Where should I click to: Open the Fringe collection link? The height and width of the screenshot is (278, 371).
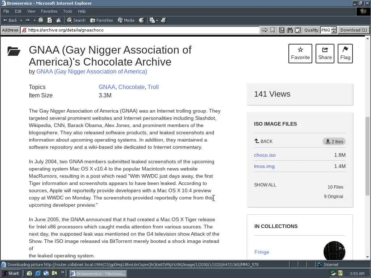(x=262, y=252)
